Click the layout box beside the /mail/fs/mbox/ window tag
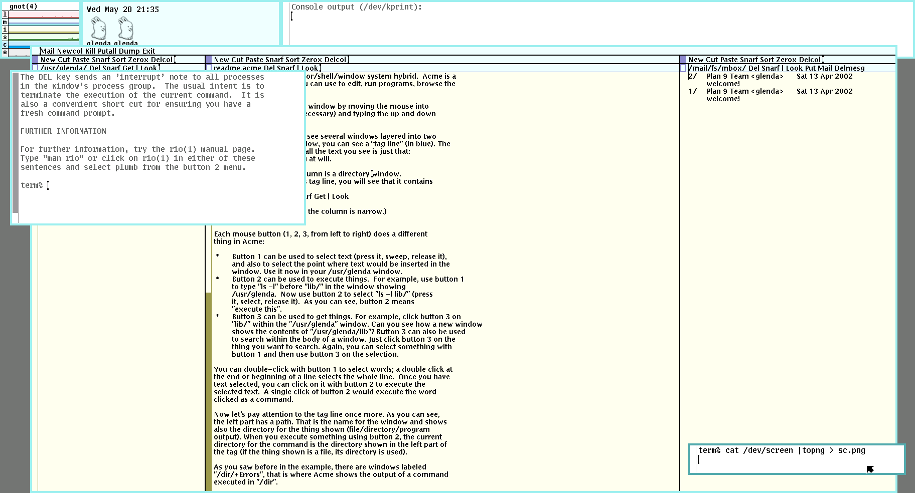 click(683, 68)
